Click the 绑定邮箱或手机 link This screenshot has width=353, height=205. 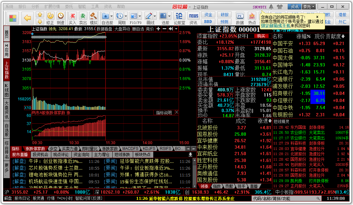[275, 26]
